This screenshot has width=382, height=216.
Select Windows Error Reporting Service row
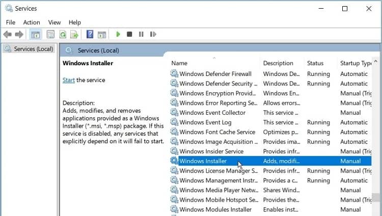pyautogui.click(x=270, y=103)
